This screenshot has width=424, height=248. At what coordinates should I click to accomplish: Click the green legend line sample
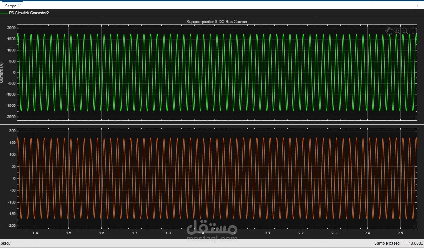4,13
